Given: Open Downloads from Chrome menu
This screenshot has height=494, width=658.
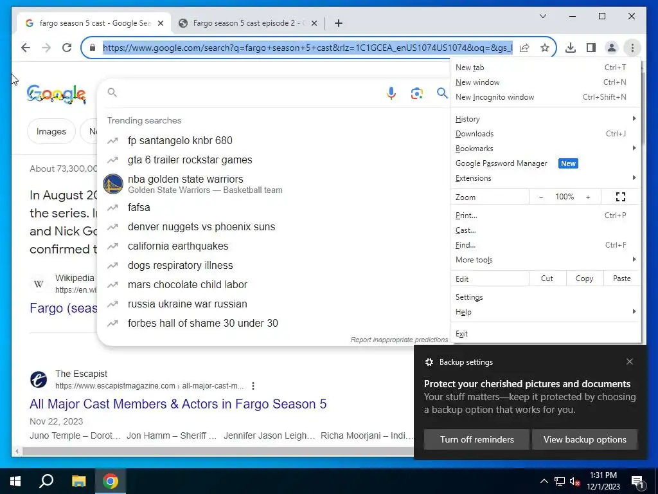Looking at the screenshot, I should (546, 134).
